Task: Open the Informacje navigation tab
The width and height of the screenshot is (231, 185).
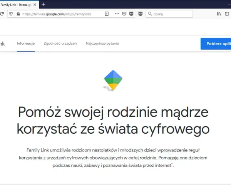Action: (x=26, y=44)
